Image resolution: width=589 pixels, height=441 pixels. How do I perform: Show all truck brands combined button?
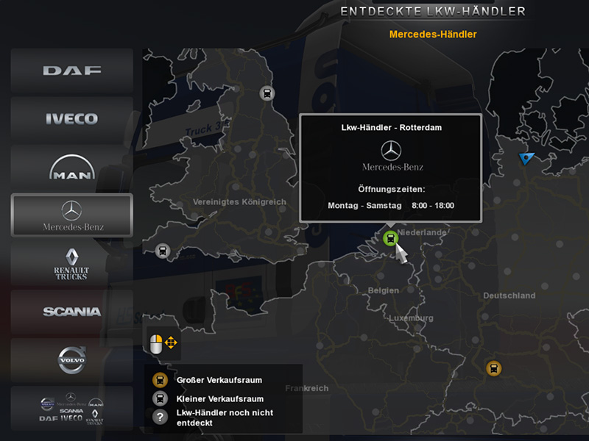click(71, 409)
